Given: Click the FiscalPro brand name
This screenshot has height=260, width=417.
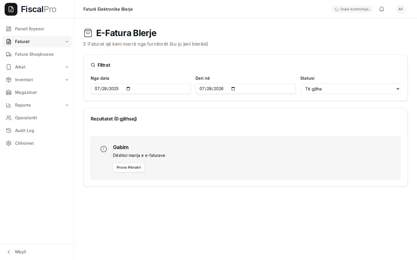Looking at the screenshot, I should pyautogui.click(x=39, y=9).
